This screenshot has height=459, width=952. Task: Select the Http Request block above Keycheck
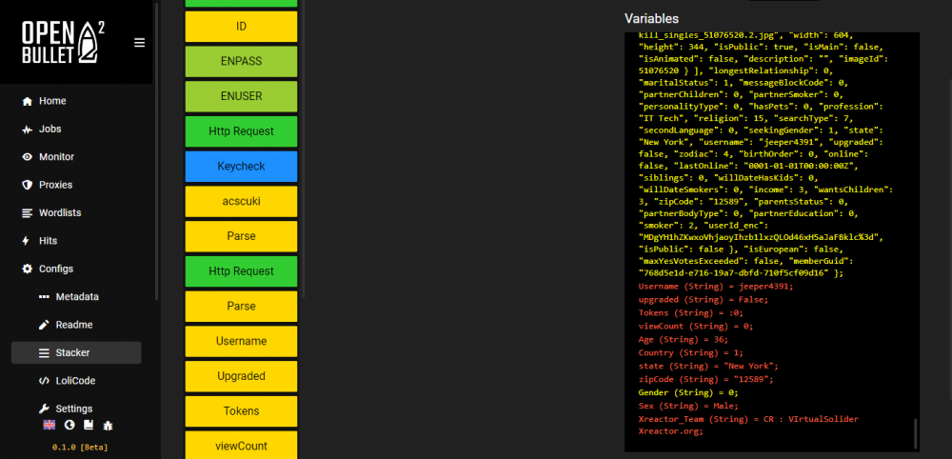pos(241,131)
